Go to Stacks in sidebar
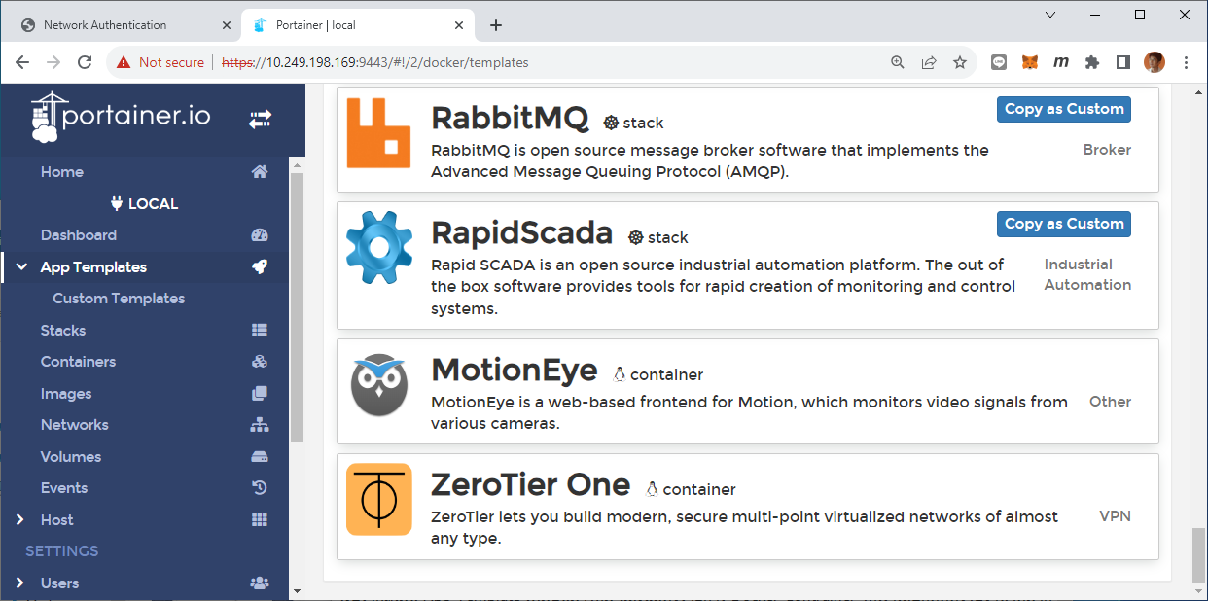This screenshot has width=1208, height=601. (63, 331)
